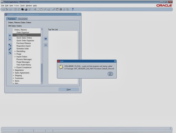Select Quick Sales Orders in the tree
176x133 pixels.
point(24,38)
